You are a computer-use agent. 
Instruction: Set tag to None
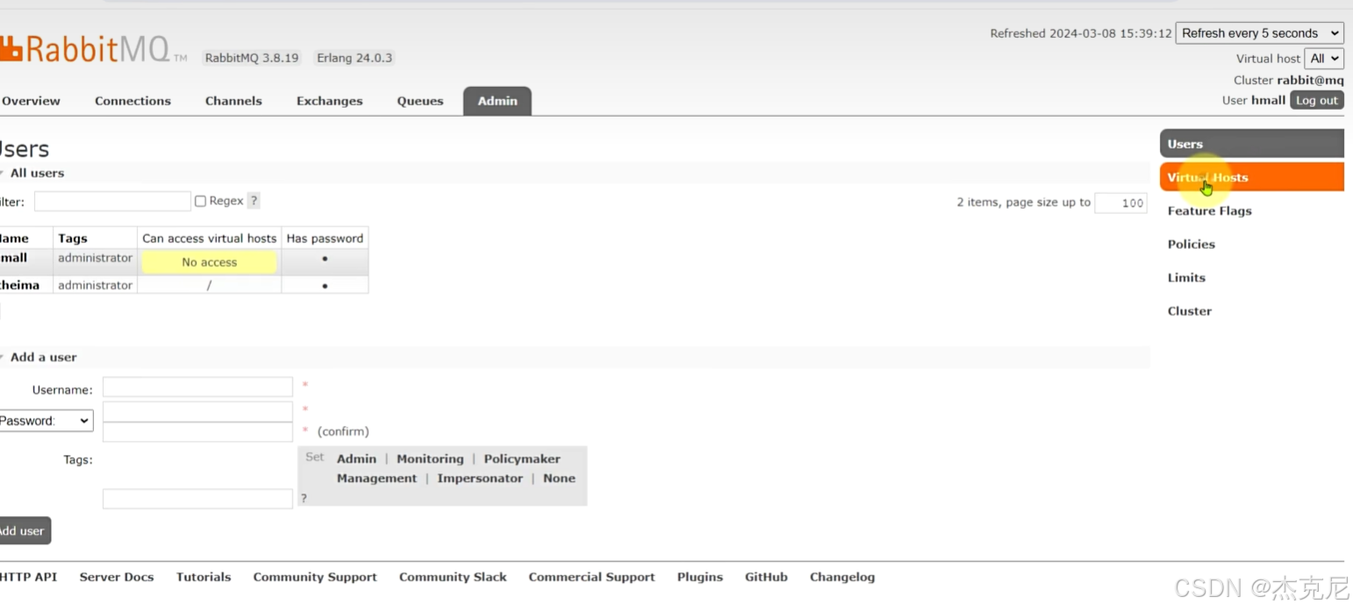click(559, 478)
